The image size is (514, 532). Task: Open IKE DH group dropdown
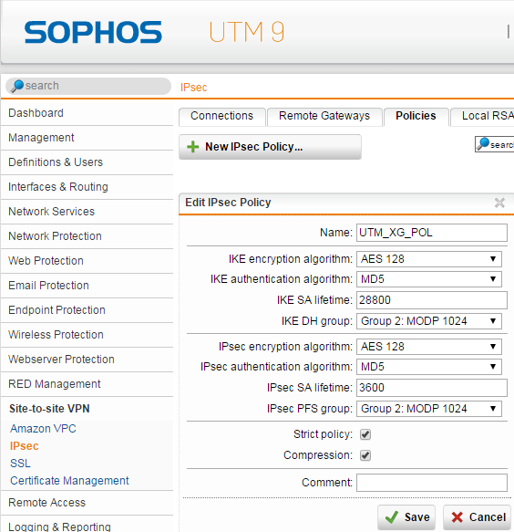pos(429,321)
